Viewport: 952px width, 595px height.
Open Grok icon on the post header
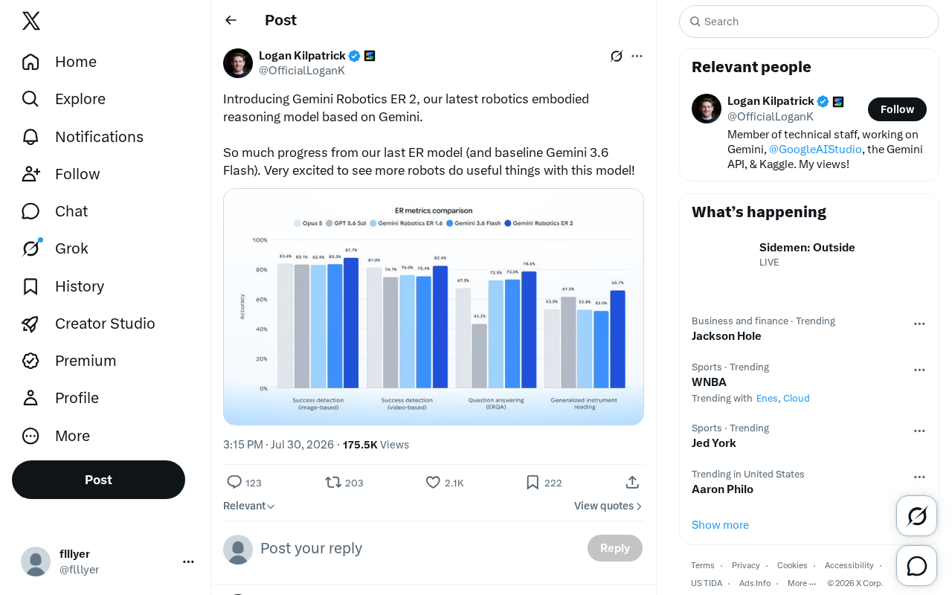(616, 56)
